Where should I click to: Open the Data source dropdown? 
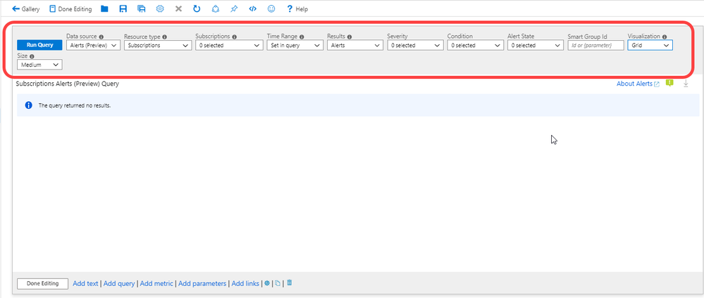tap(94, 45)
